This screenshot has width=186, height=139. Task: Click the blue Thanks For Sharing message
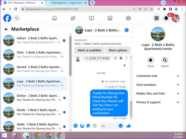point(109,103)
